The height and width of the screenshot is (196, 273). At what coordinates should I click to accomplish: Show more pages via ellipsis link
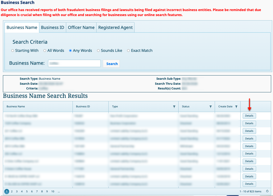coord(59,192)
